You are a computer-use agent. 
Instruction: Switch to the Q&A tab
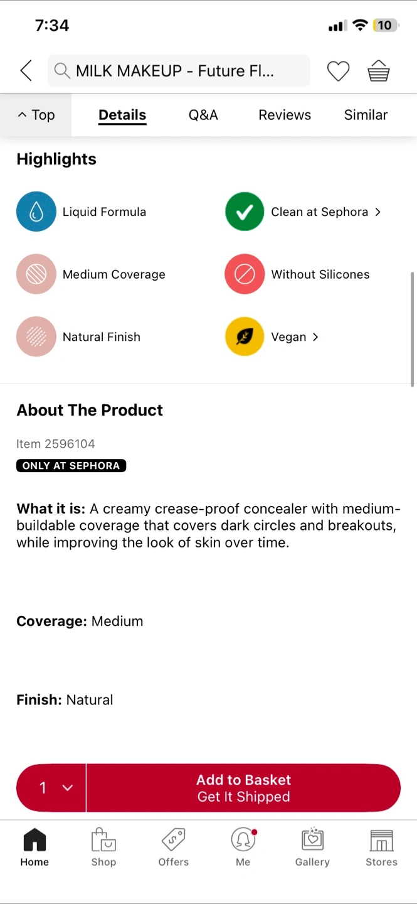click(x=203, y=115)
